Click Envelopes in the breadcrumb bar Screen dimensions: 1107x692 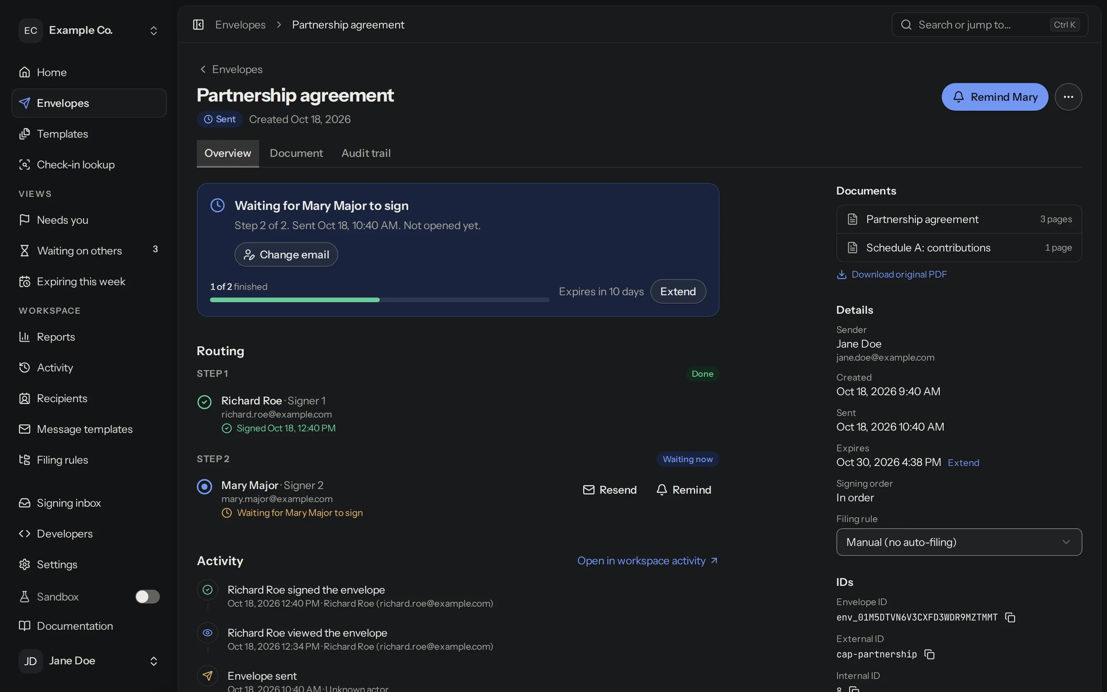click(x=240, y=25)
